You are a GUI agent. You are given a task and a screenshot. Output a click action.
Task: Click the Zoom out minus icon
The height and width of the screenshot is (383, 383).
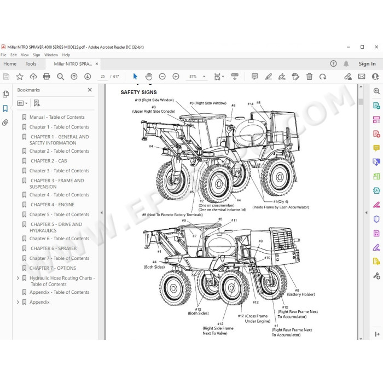coord(162,77)
